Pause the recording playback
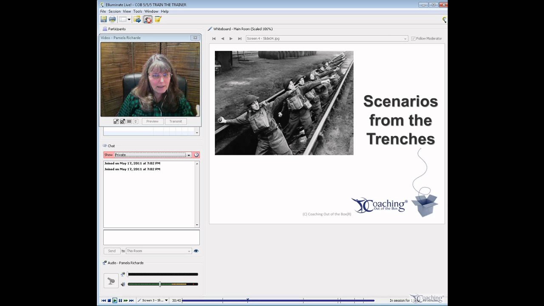 click(120, 300)
